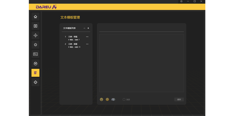Open more options for 示例 - 客服

point(87,44)
